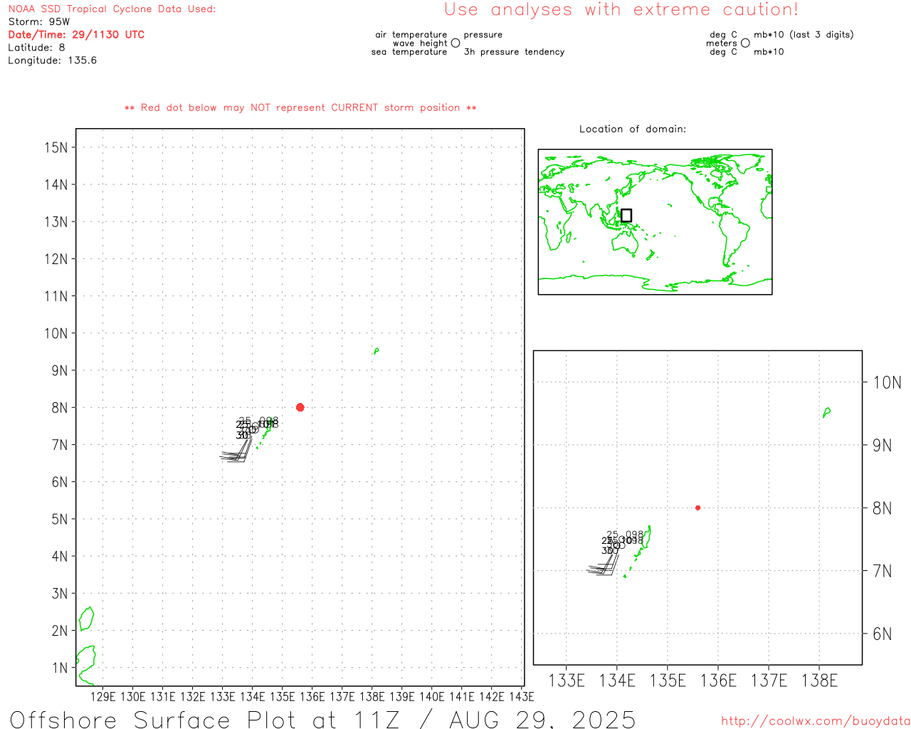Viewport: 911px width, 729px height.
Task: Click the legend circle beside 'wave height'
Action: click(455, 43)
